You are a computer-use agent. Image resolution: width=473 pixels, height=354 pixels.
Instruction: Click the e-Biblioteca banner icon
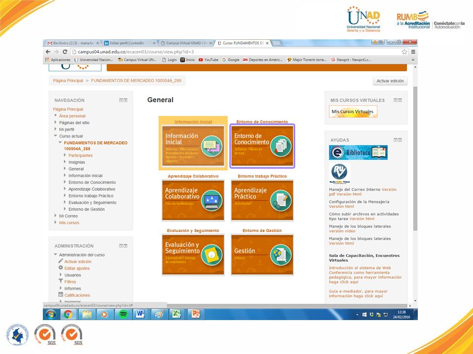(358, 152)
